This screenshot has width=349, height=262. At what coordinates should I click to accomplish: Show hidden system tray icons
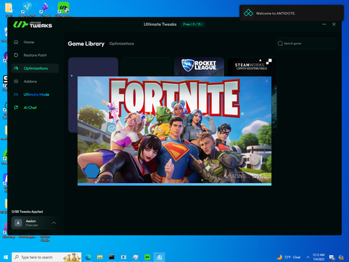coord(308,257)
